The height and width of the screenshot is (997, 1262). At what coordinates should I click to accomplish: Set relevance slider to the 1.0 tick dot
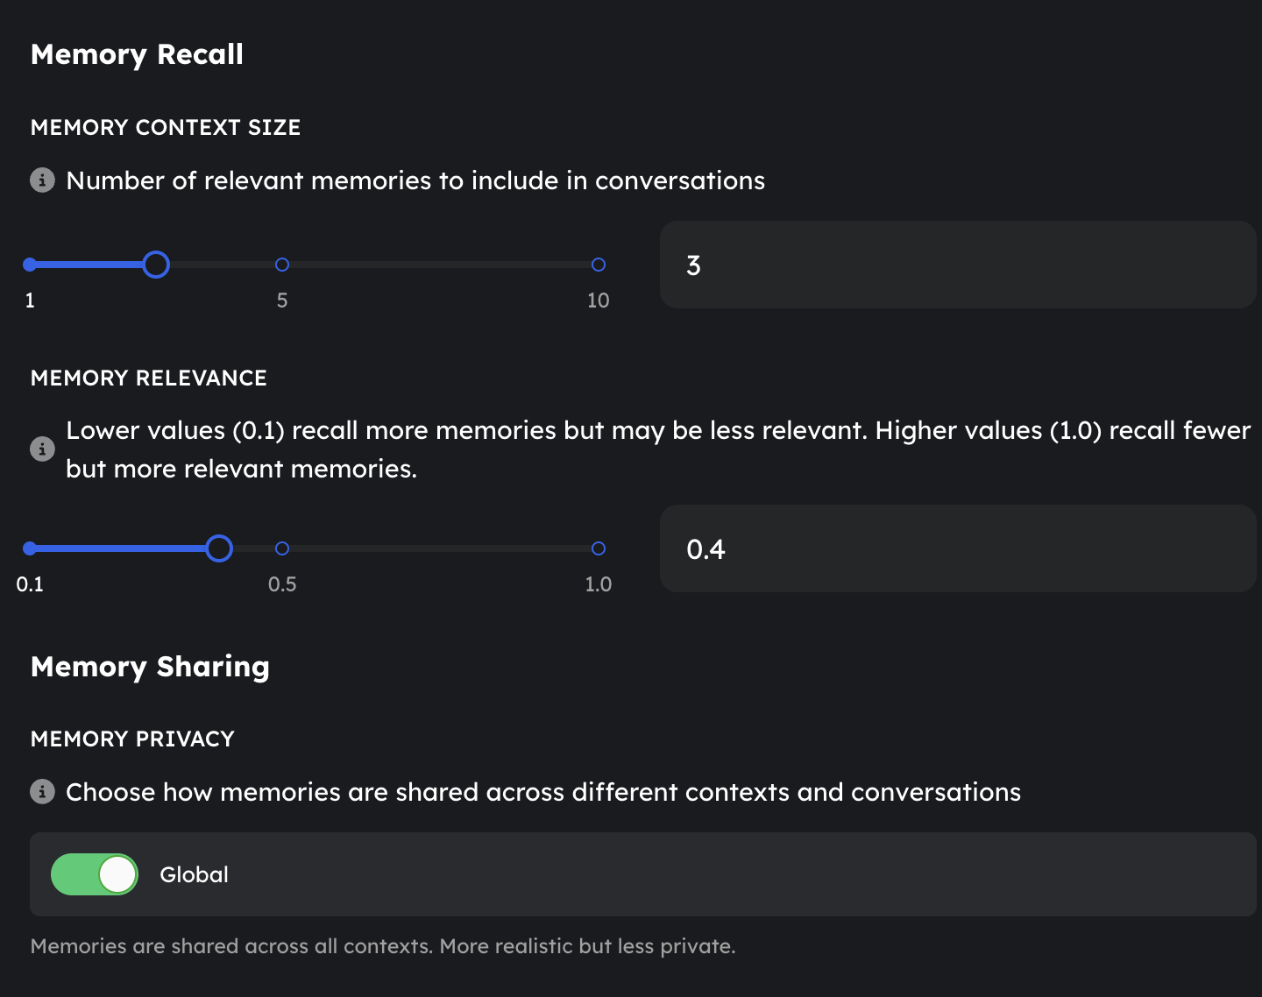click(599, 548)
